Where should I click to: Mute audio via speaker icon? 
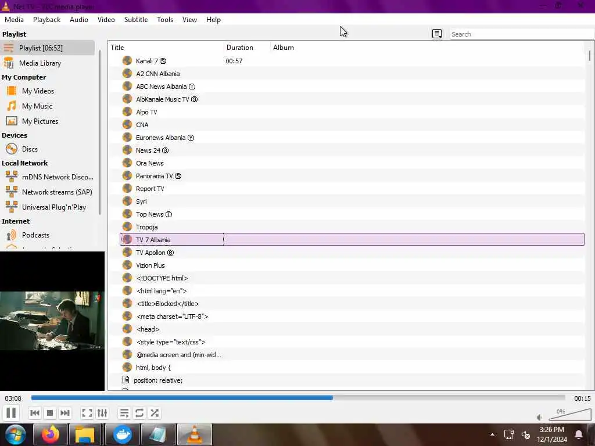pos(540,417)
